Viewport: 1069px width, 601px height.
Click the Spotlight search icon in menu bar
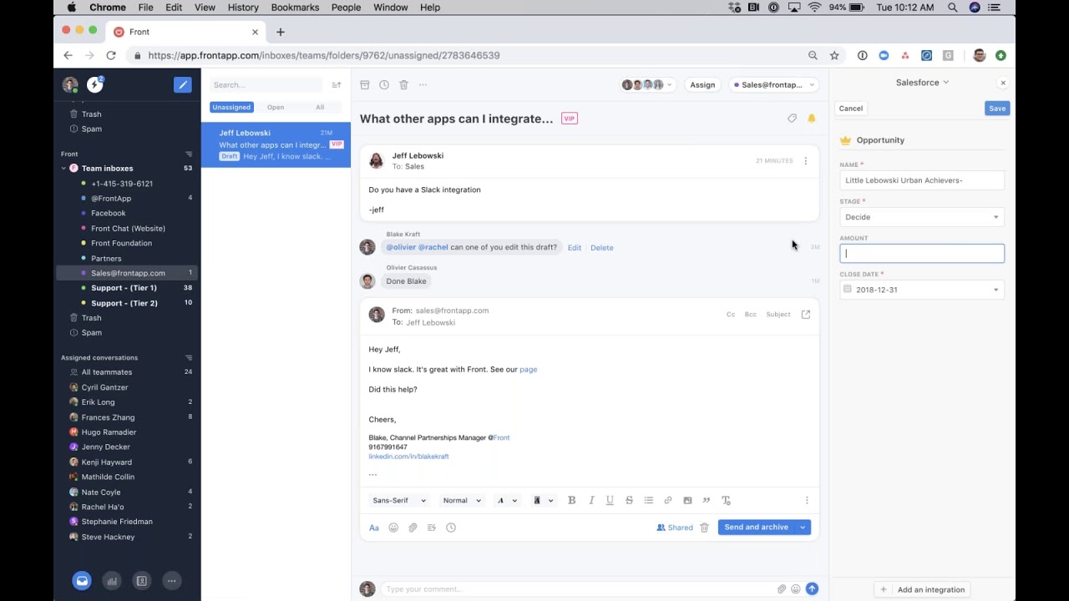point(952,8)
